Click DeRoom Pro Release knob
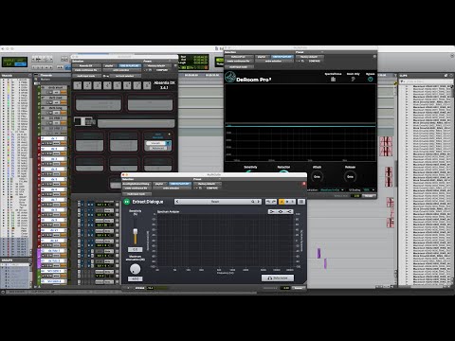The image size is (455, 341). coord(350,176)
